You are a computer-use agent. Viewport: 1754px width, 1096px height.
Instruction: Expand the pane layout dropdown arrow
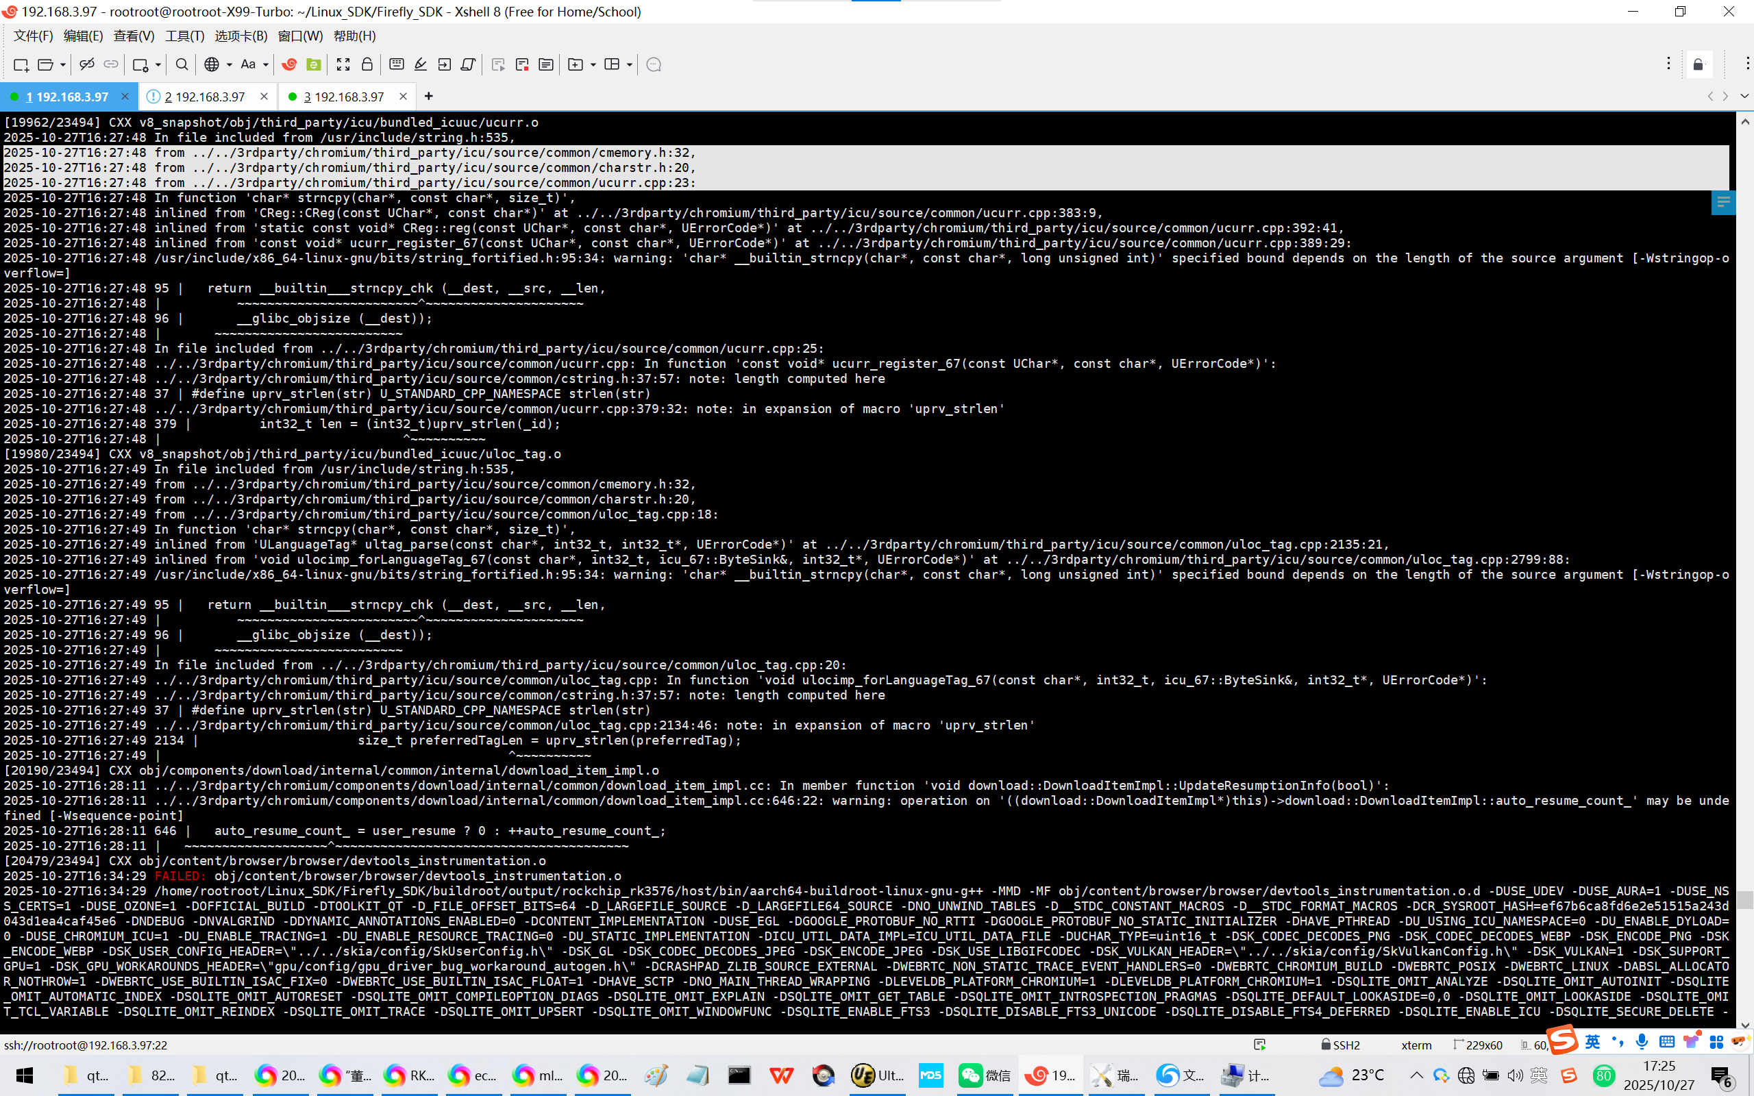(629, 64)
